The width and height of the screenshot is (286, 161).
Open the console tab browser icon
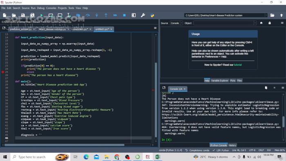(x=164, y=88)
